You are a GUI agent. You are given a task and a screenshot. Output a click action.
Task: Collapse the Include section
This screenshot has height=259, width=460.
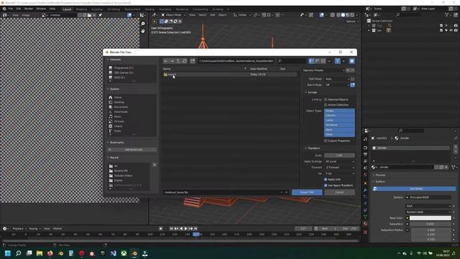(x=311, y=93)
